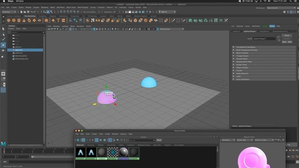Create a polygon torus from the shelf
The width and height of the screenshot is (299, 168).
pyautogui.click(x=29, y=21)
